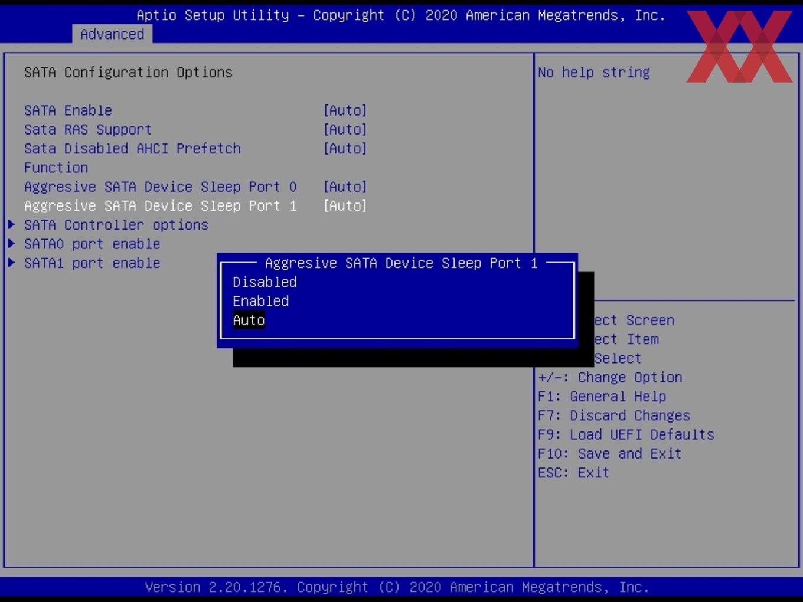Click the SATA Configuration Options heading
803x602 pixels.
(x=128, y=72)
